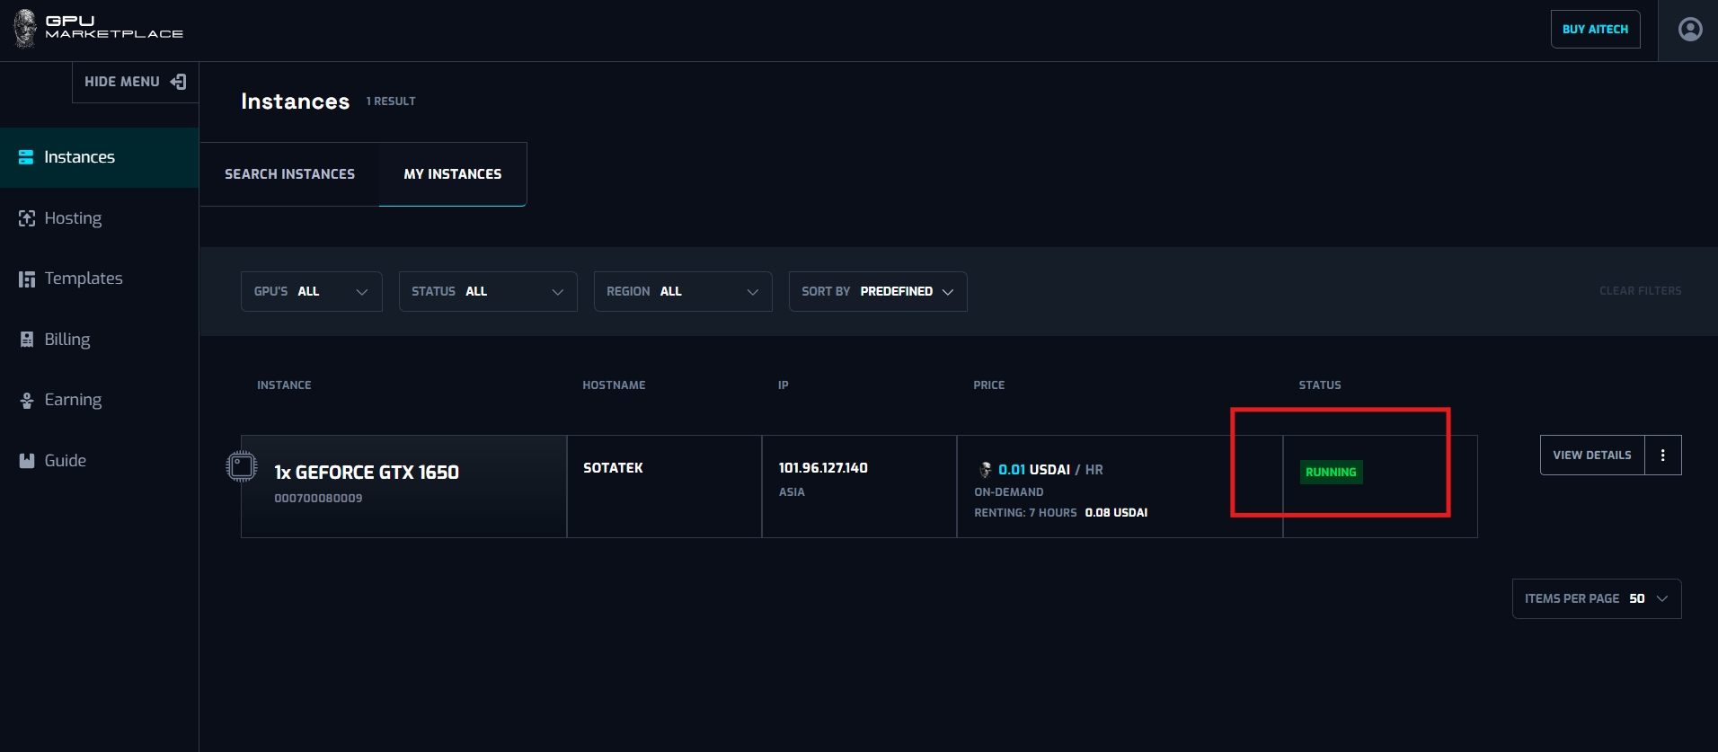Screen dimensions: 1718x752
Task: Switch to the Search Instances tab
Action: 289,174
